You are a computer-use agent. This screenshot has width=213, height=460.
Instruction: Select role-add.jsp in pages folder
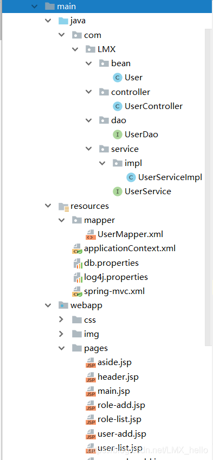tap(121, 405)
